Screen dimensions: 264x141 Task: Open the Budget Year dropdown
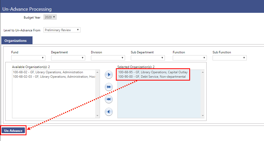pos(50,17)
